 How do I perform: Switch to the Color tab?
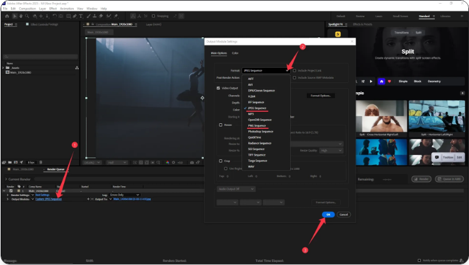pyautogui.click(x=235, y=53)
